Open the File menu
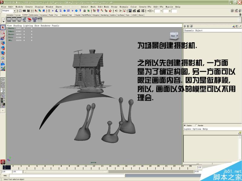Screen dimensions: 242x181 tap(3, 7)
